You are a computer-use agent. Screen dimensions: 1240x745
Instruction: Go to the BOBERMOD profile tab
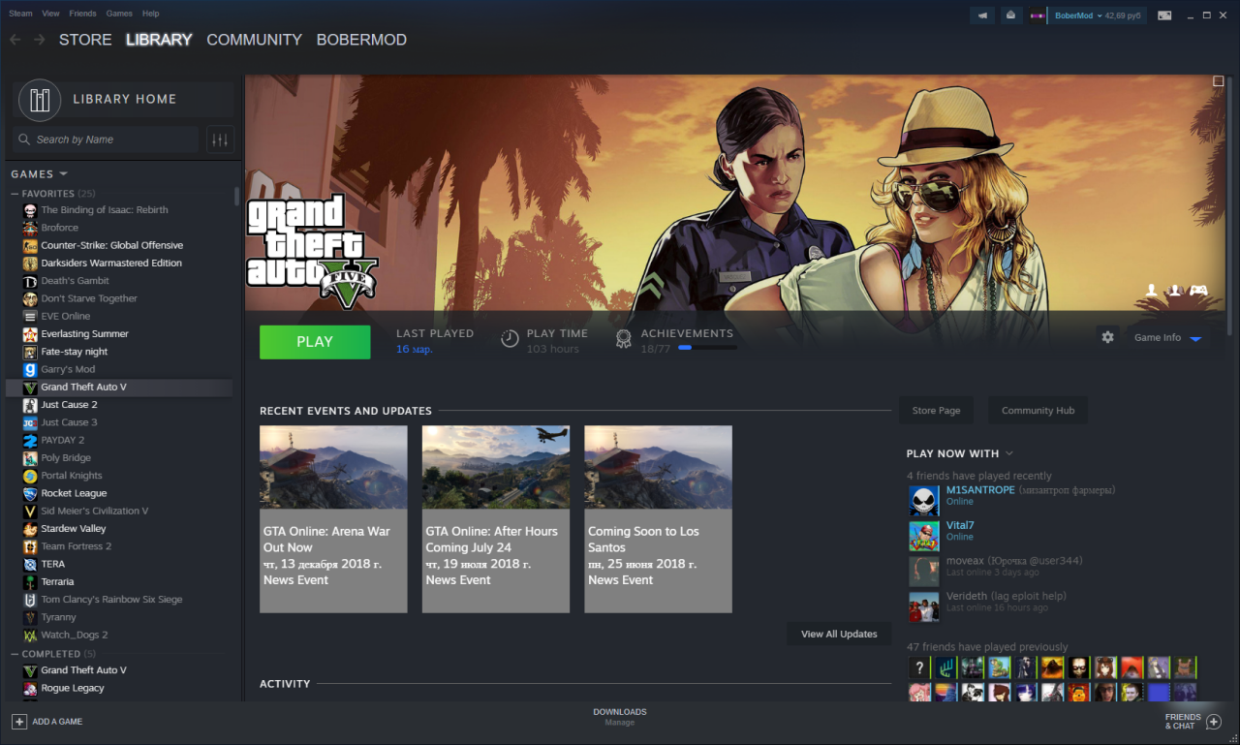point(361,40)
